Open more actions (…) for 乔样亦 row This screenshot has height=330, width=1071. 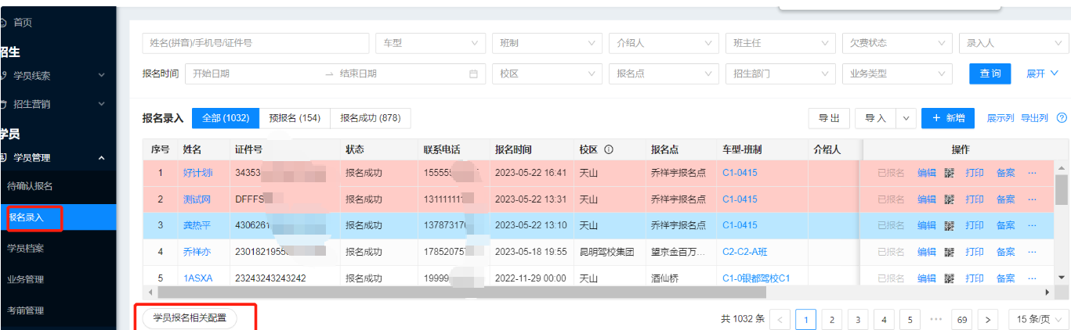(1031, 252)
